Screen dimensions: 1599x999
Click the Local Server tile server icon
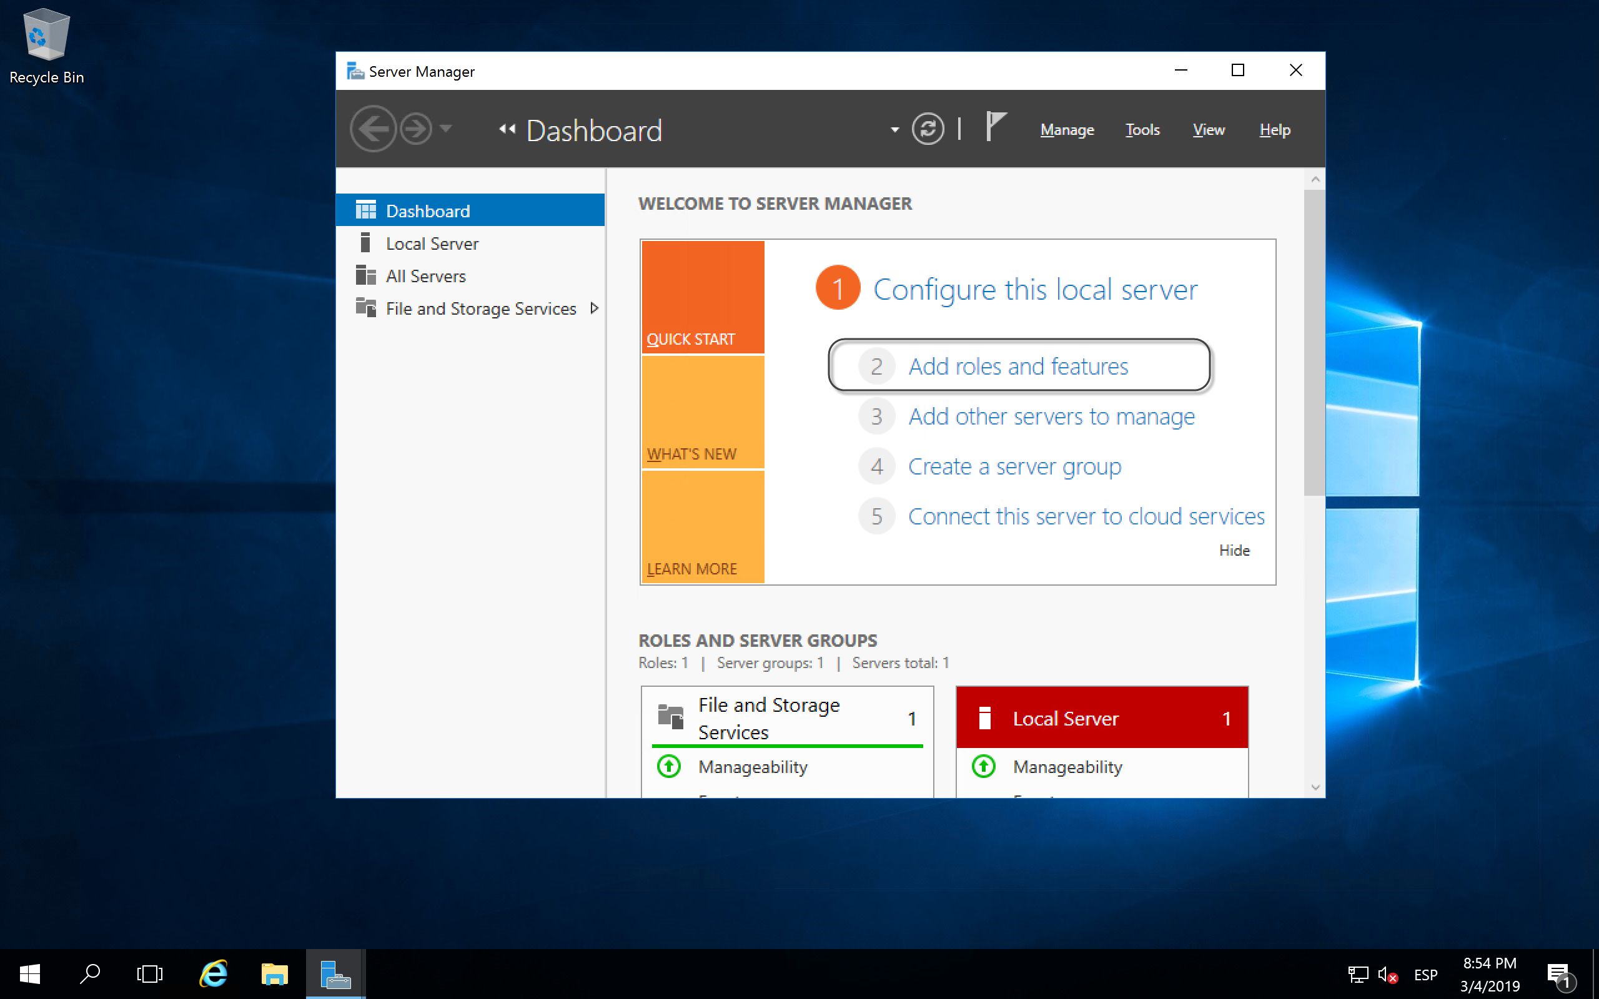coord(984,717)
